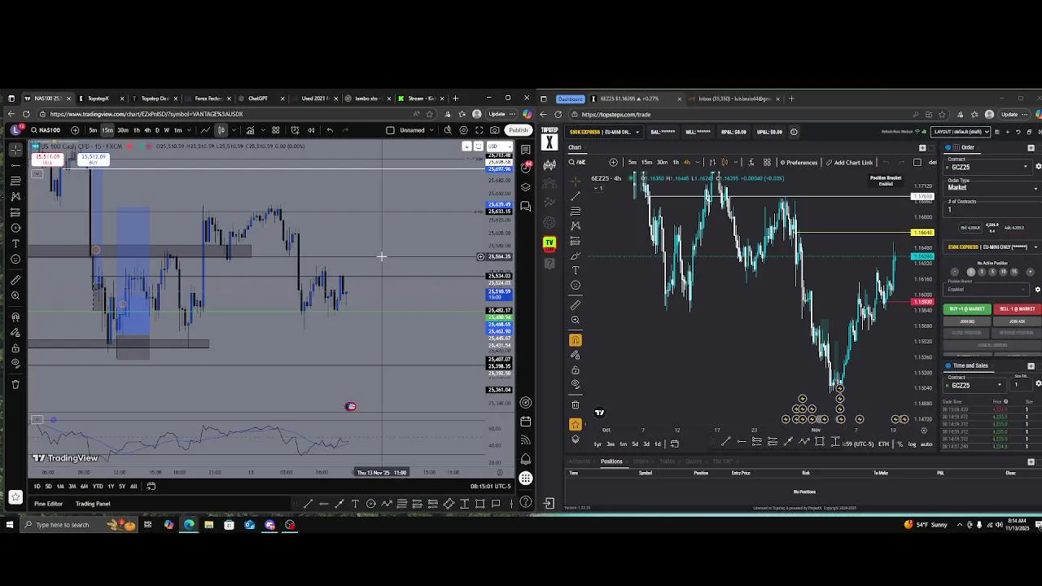Enter fullscreen mode in TradingView
Viewport: 1042px width, 586px height.
point(478,130)
